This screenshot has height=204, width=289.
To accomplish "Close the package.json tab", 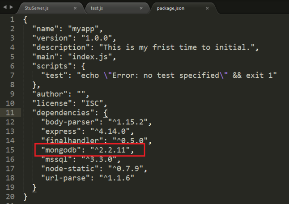I will [x=207, y=8].
